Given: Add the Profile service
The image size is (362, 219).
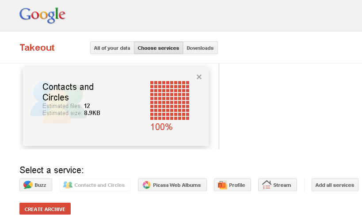Looking at the screenshot, I should point(232,185).
